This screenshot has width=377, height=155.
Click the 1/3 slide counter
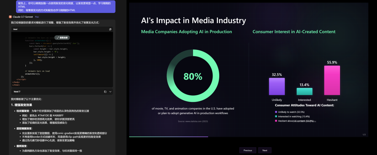click(x=364, y=134)
